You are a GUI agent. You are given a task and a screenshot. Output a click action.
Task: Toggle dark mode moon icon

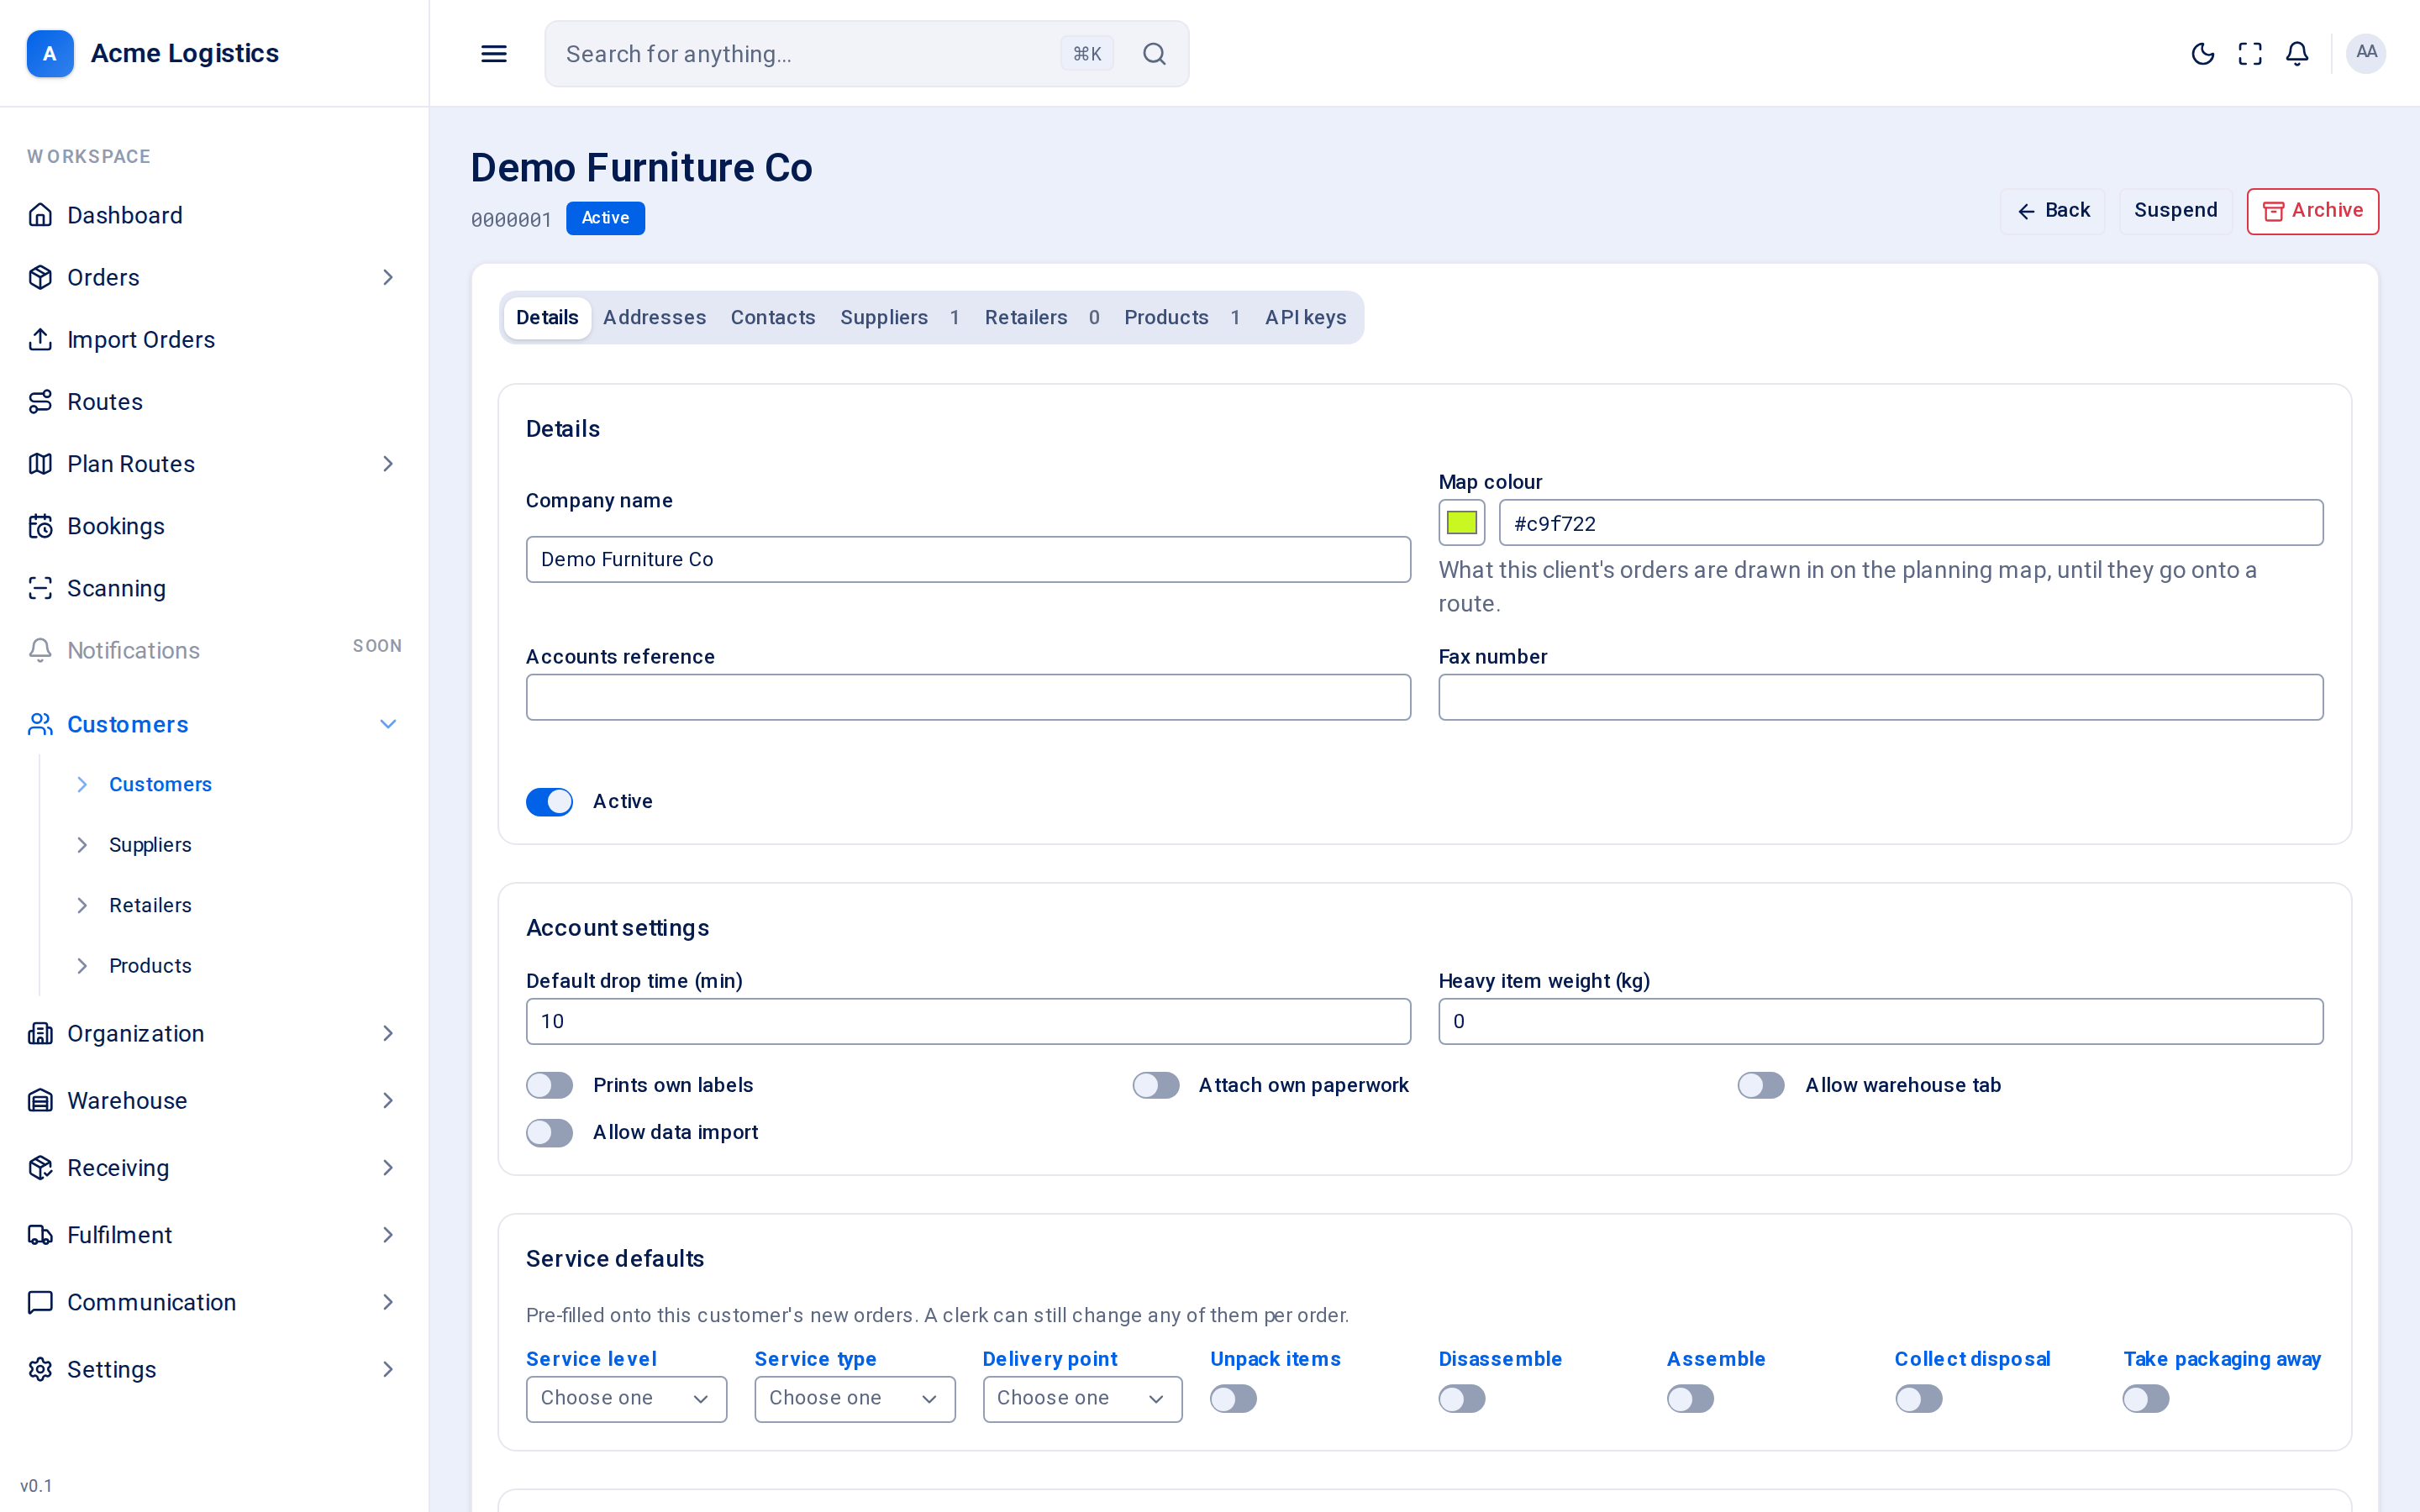(2202, 54)
